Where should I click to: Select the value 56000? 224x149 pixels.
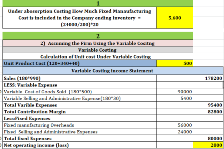175,125
